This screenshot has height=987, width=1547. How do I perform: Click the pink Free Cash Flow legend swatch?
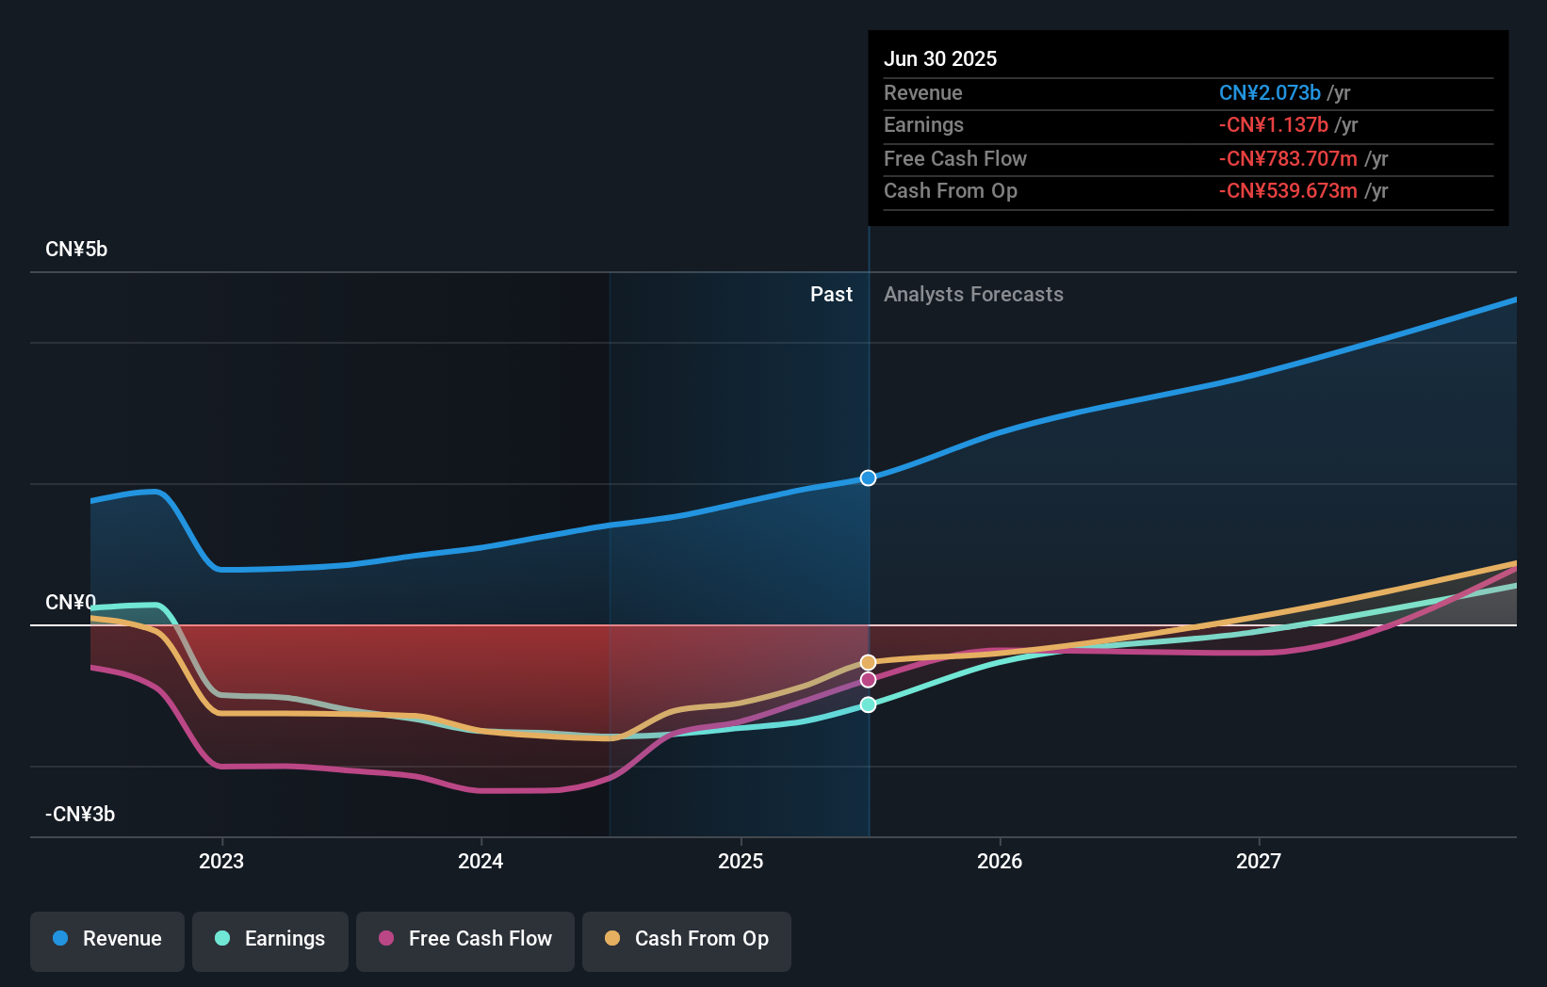point(386,939)
